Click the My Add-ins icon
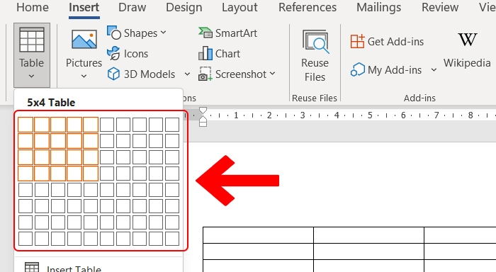Screen dimensions: 496x272 click(x=358, y=69)
